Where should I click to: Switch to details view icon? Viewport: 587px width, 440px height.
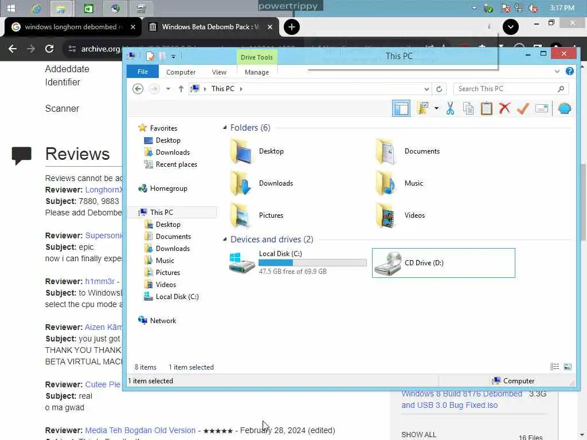click(554, 367)
